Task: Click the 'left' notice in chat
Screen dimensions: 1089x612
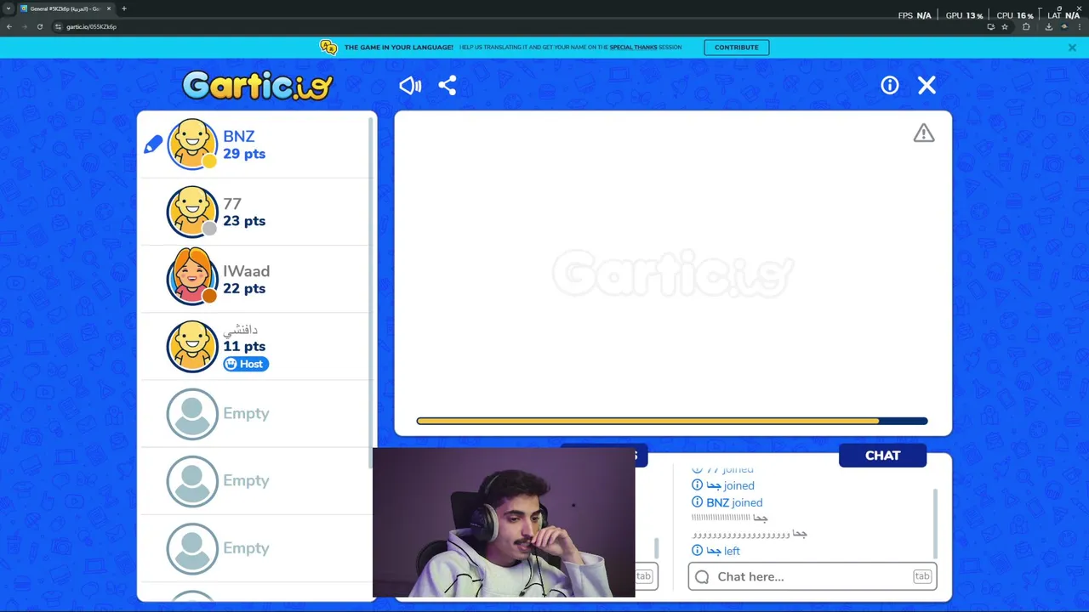Action: 716,551
